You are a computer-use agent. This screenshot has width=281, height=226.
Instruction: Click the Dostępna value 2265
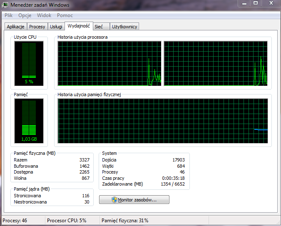point(85,172)
